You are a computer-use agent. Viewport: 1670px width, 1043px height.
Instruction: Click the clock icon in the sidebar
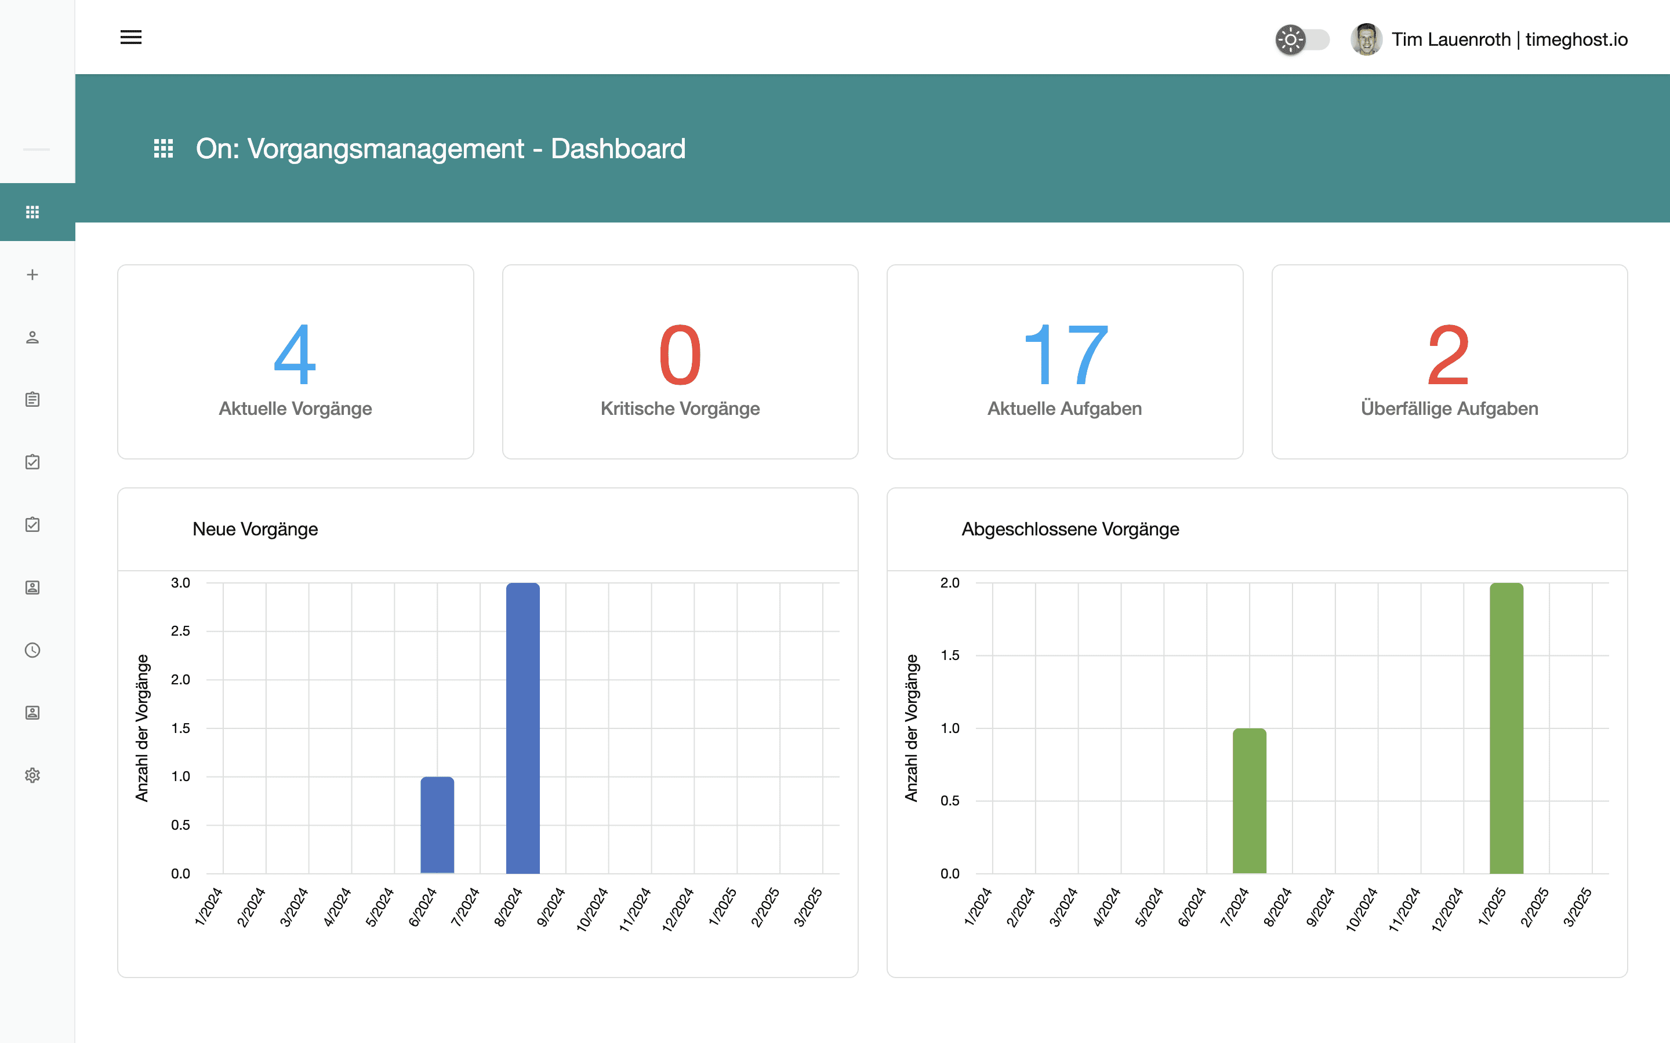coord(32,650)
